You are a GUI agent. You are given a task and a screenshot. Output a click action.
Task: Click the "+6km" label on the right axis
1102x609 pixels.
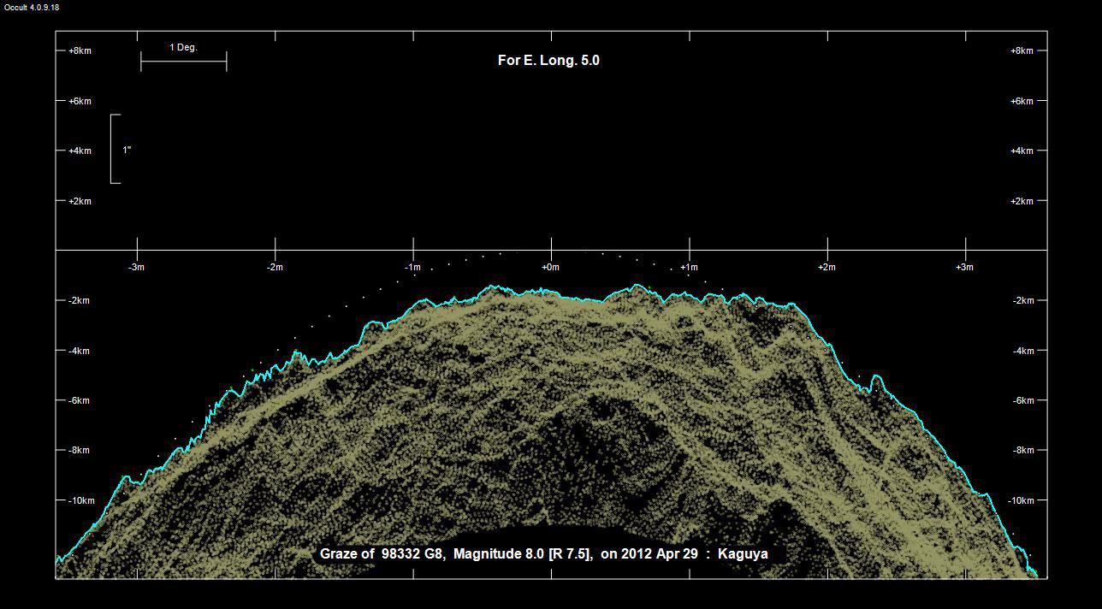click(x=1022, y=101)
